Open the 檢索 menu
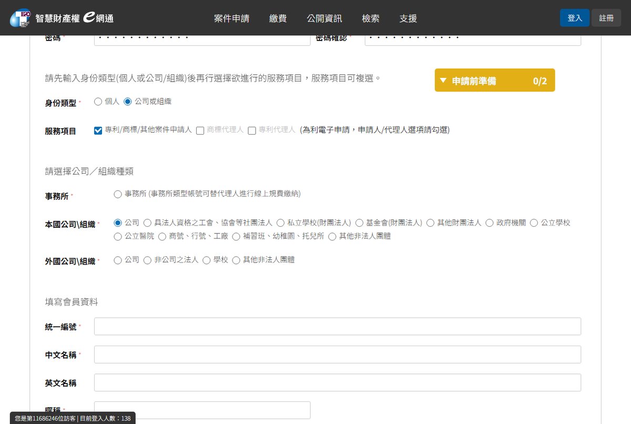The image size is (631, 424). 371,18
